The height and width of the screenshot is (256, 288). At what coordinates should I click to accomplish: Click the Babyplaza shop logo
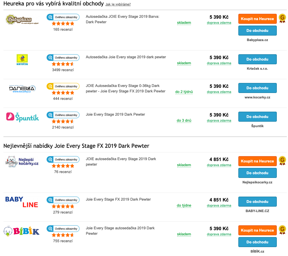(22, 19)
